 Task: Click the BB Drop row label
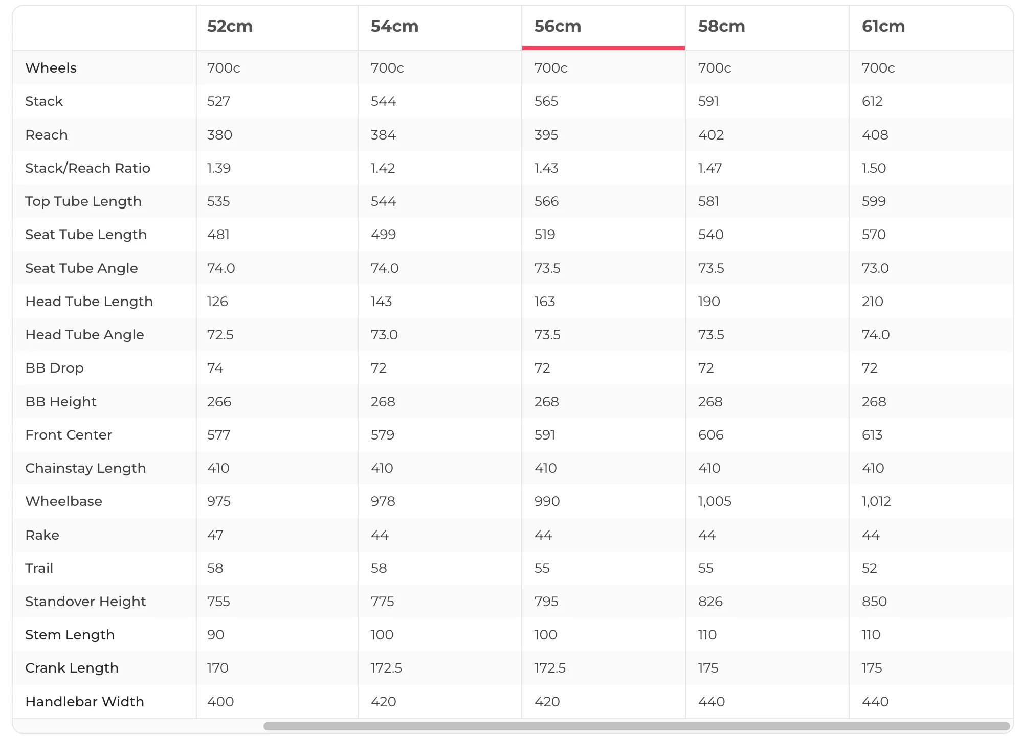pyautogui.click(x=54, y=368)
